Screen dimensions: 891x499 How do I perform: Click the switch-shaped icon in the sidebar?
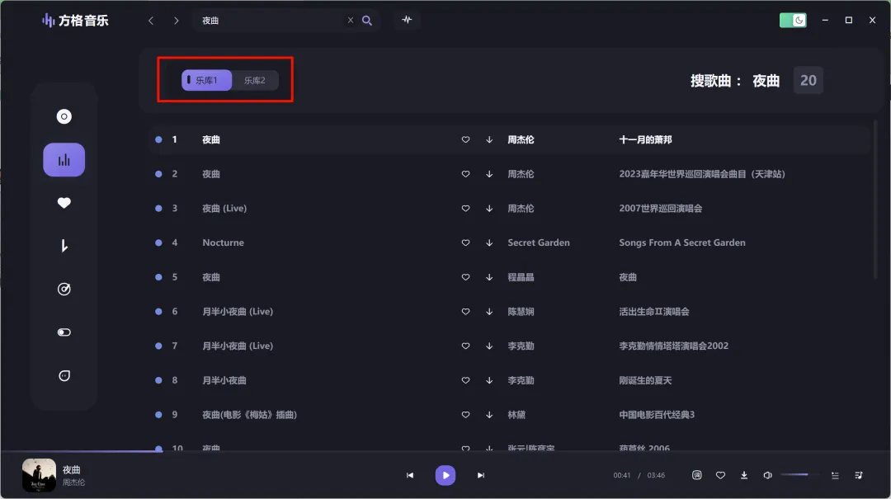tap(64, 332)
